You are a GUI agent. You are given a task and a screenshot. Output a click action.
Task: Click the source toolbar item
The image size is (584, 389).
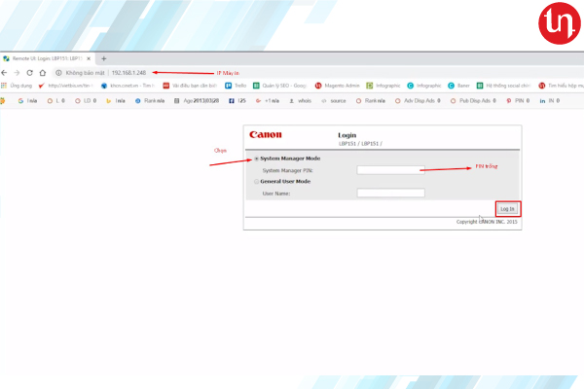point(334,101)
